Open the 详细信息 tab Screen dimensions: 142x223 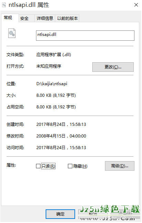(45, 18)
